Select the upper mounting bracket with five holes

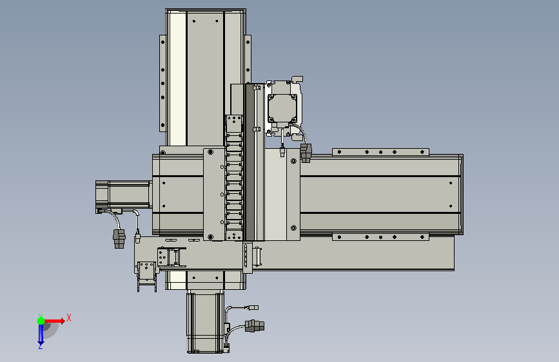click(x=380, y=152)
